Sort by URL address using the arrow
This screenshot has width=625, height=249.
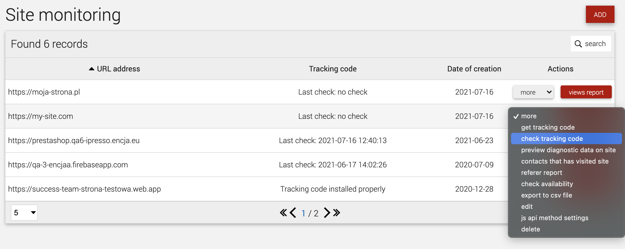(92, 69)
